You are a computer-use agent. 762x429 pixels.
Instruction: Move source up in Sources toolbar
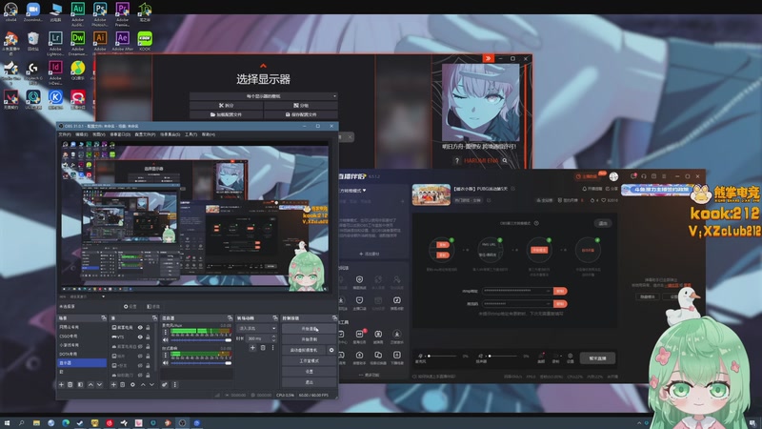click(143, 385)
